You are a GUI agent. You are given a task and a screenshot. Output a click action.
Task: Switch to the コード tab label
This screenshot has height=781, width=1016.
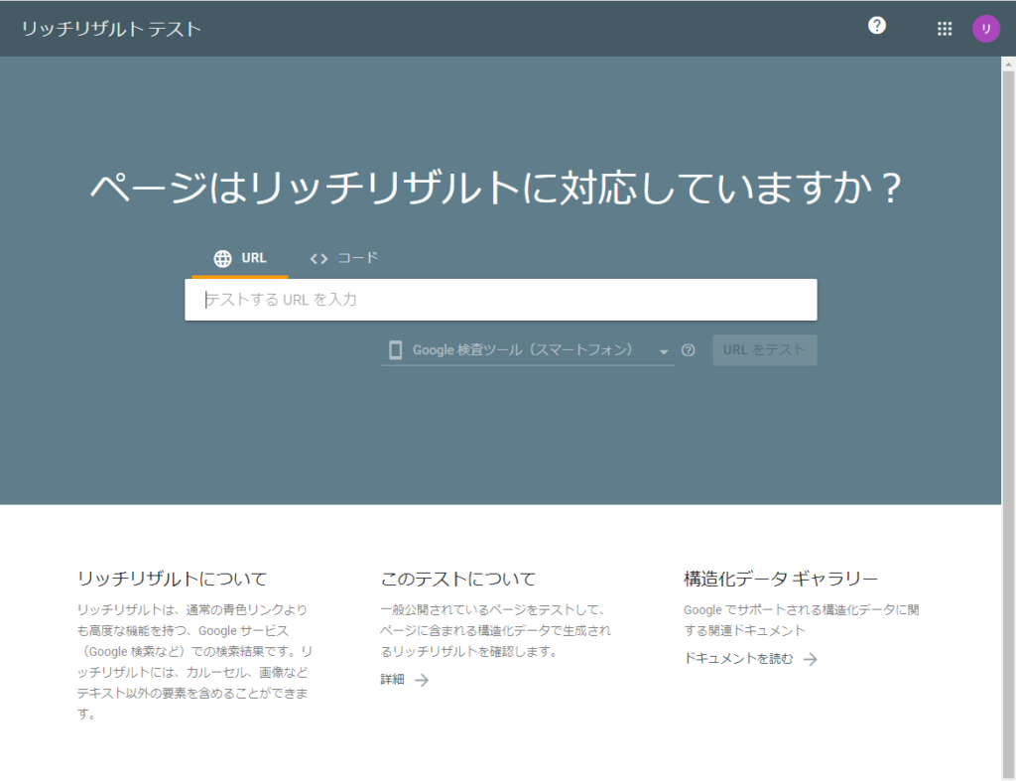pos(357,258)
